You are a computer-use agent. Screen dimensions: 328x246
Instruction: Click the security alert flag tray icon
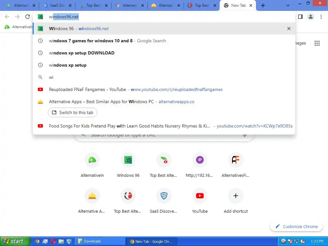[x=290, y=242]
